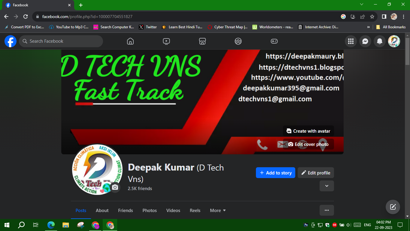Image resolution: width=410 pixels, height=231 pixels.
Task: Click Create with avatar button
Action: (308, 131)
